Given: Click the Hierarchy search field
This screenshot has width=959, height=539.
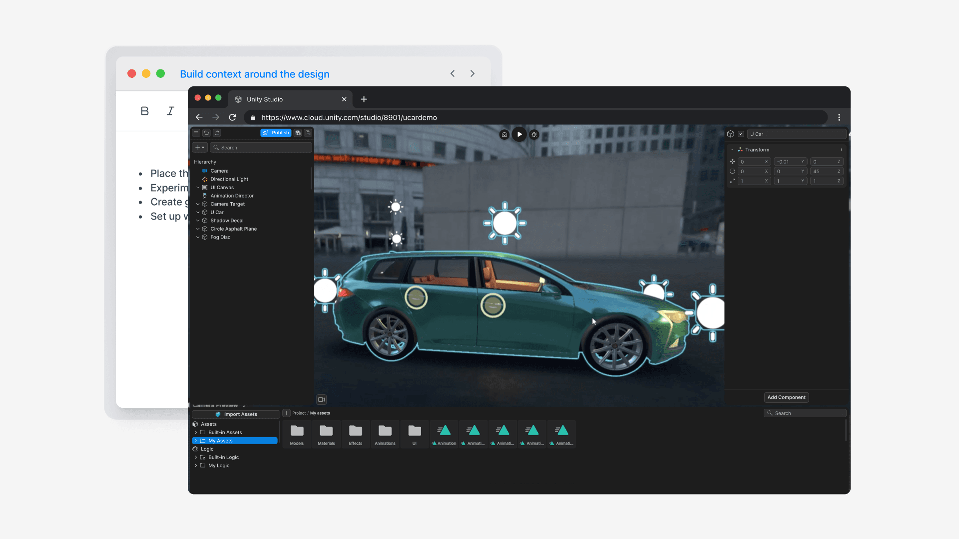Looking at the screenshot, I should point(261,147).
